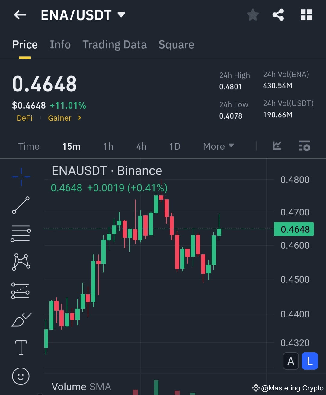The width and height of the screenshot is (326, 395).
Task: Switch to the Trading Data tab
Action: (114, 44)
